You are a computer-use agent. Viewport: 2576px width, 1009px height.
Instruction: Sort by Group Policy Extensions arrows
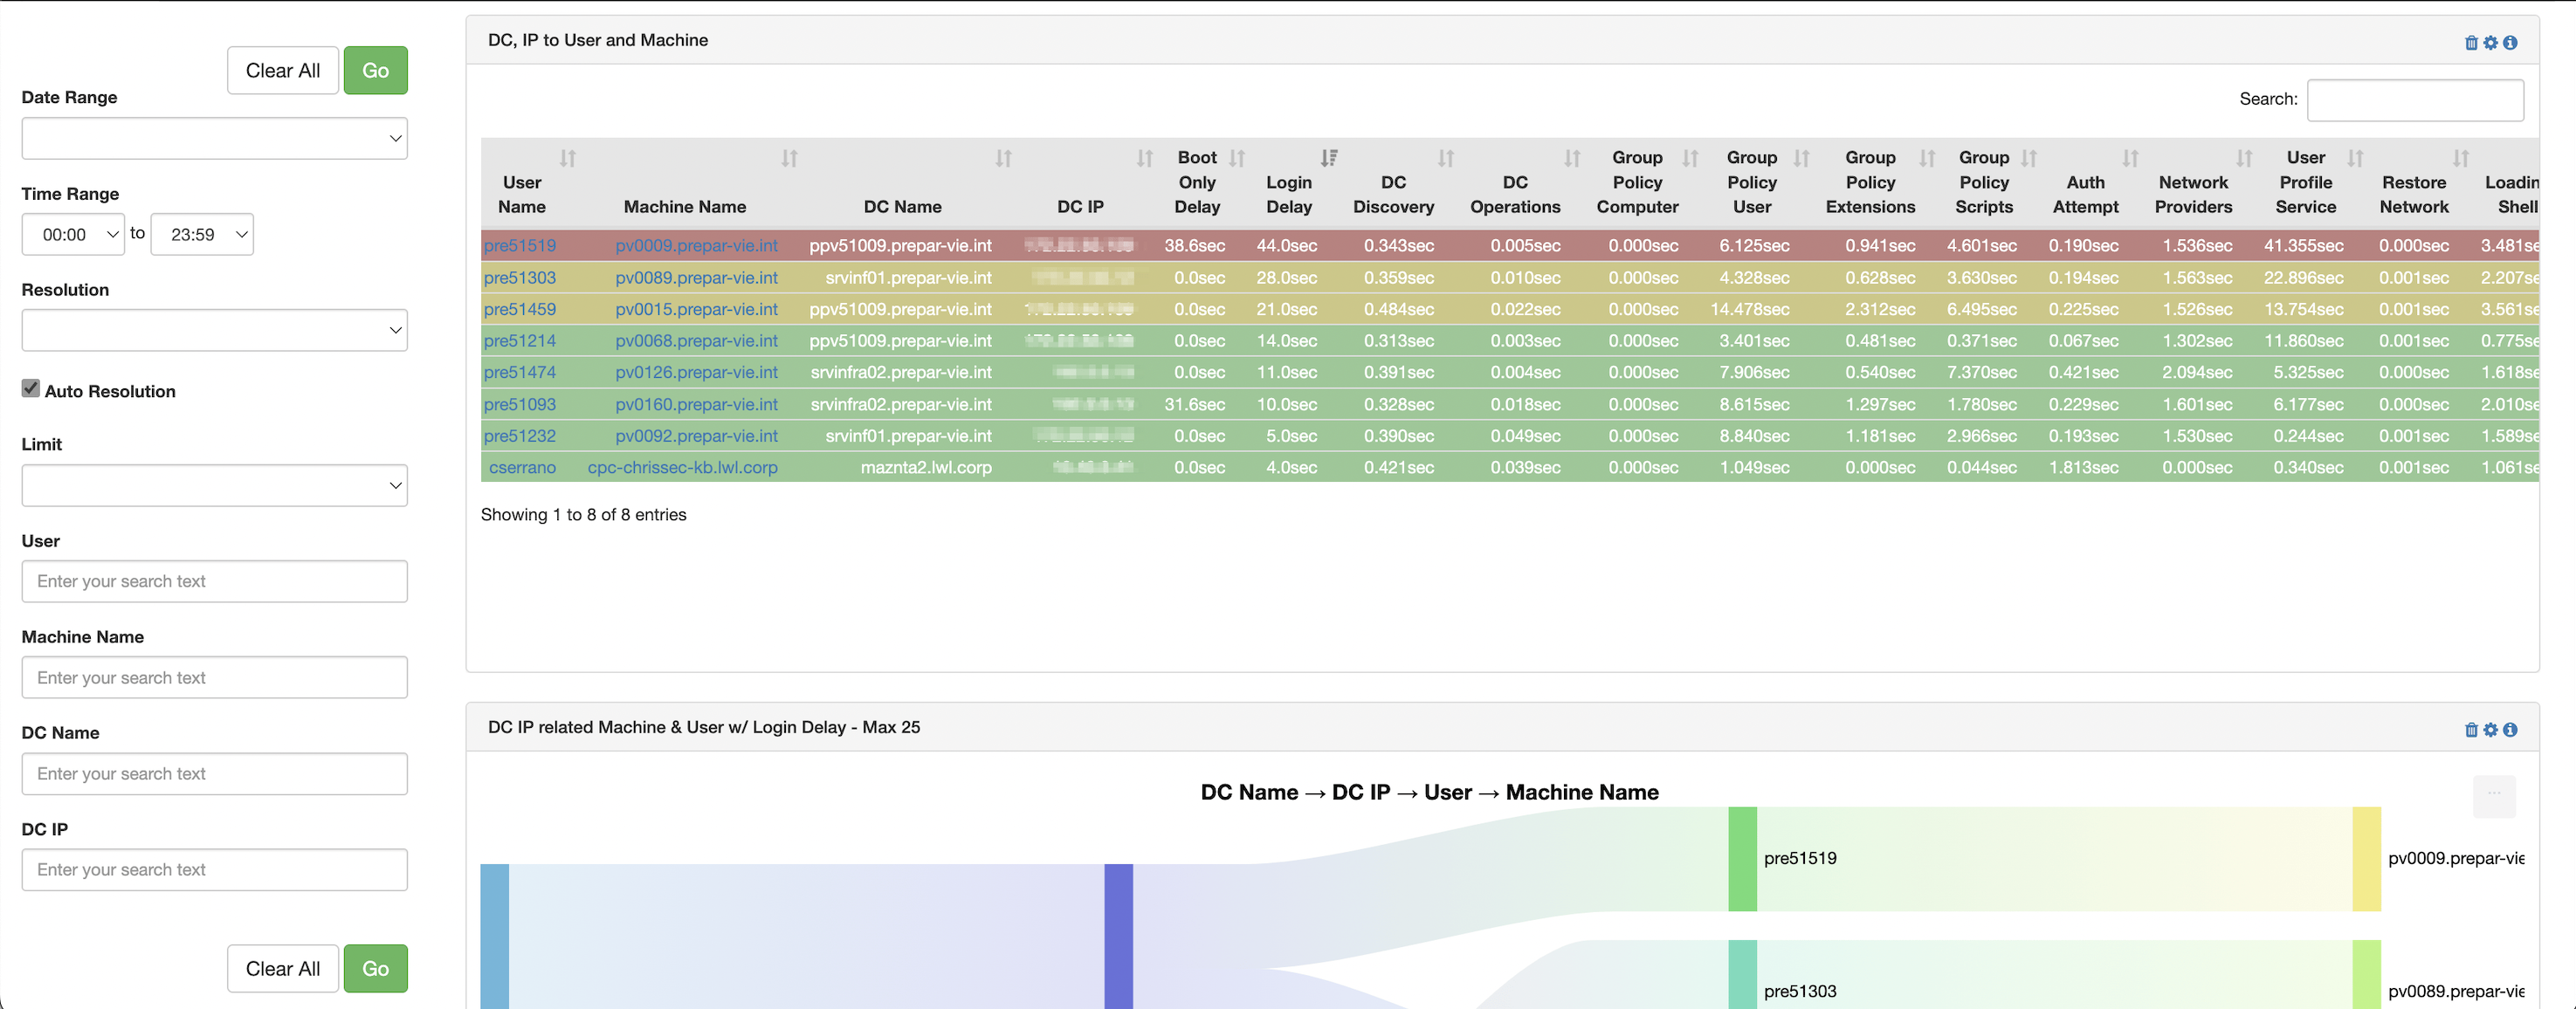(1927, 158)
